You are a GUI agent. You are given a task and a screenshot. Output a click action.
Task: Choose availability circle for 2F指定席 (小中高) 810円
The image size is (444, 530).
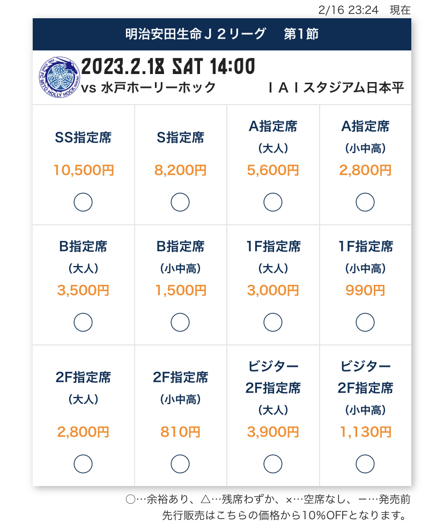point(180,463)
